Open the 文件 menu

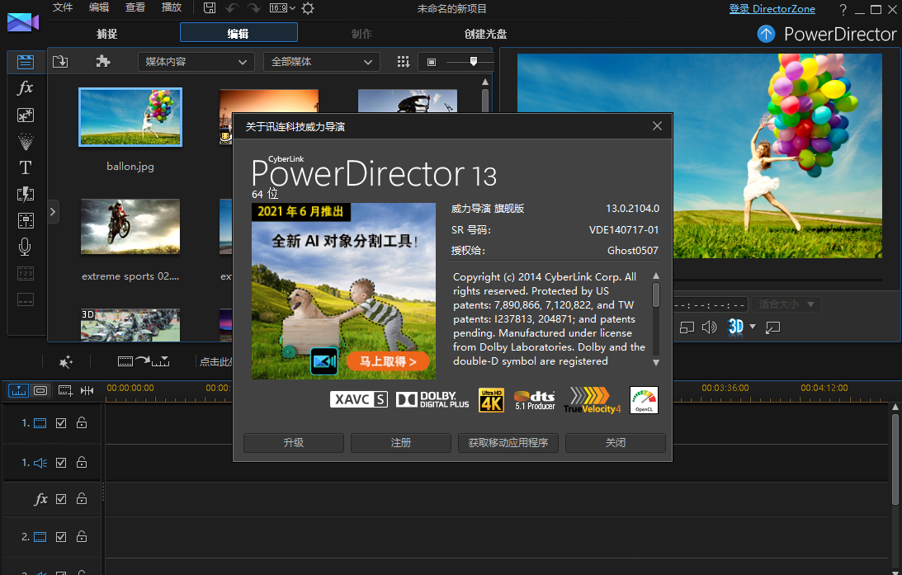63,7
